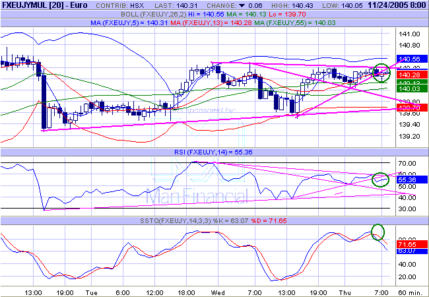Screen dimensions: 429x297
Task: Select the RSI (FXEUJY,14) = 55.36 header
Action: click(x=213, y=152)
